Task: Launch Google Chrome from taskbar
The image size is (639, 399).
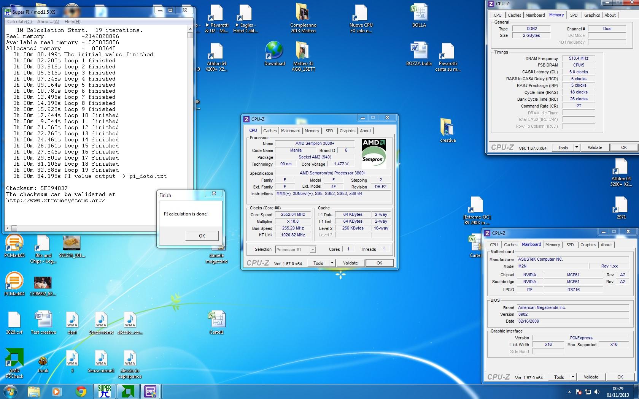Action: tap(81, 391)
